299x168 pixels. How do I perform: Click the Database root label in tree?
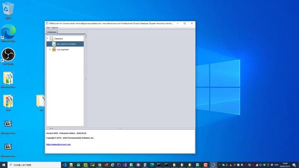coord(58,39)
